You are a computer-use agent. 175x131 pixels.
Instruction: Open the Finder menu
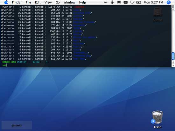coord(17,2)
